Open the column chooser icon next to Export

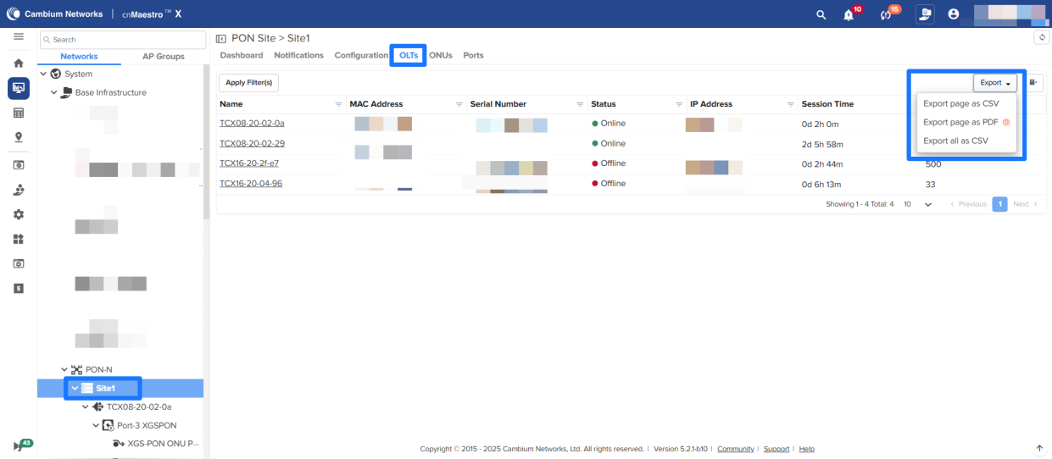tap(1034, 82)
